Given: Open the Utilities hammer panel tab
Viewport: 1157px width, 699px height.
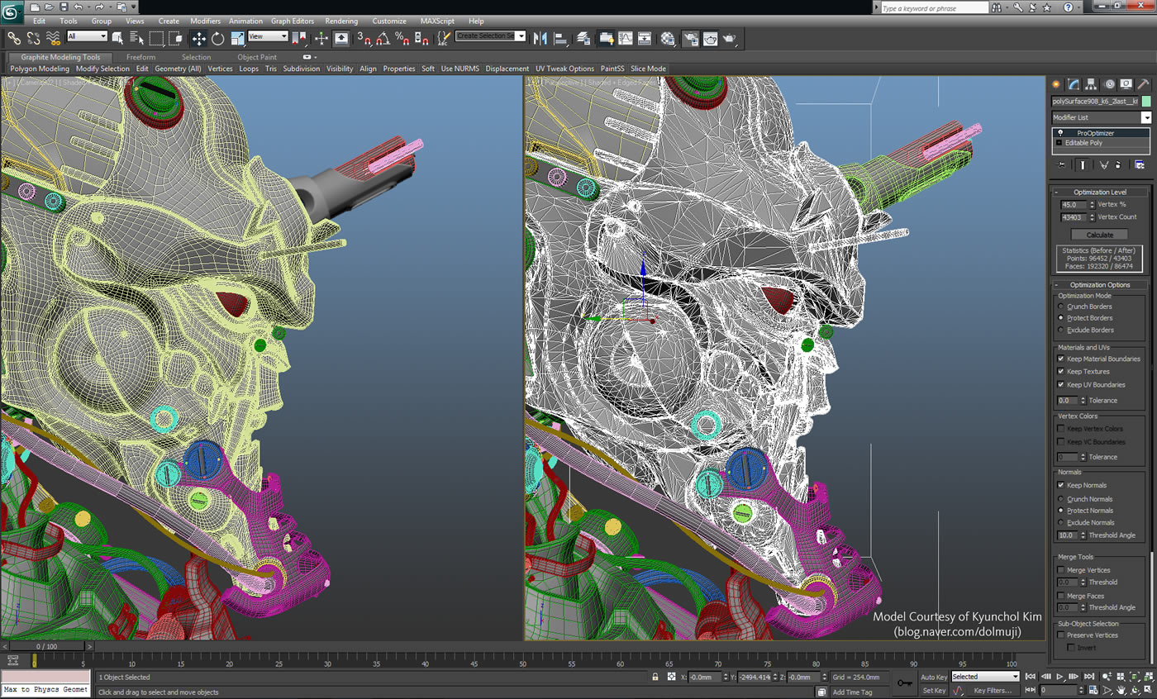Looking at the screenshot, I should click(1143, 84).
